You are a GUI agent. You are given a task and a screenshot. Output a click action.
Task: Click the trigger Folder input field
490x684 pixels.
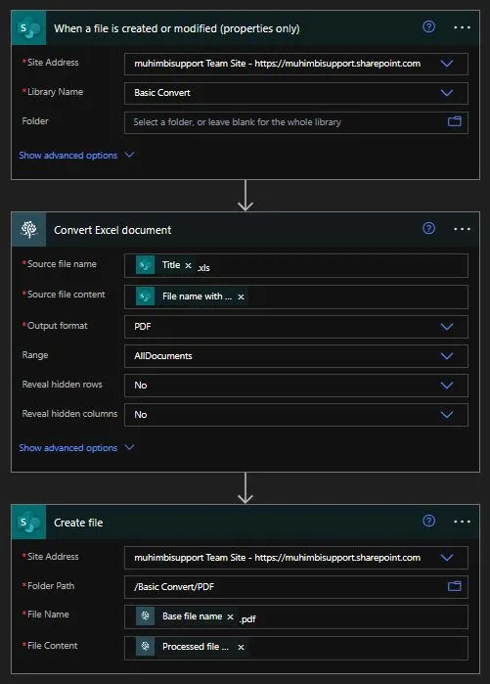[296, 122]
